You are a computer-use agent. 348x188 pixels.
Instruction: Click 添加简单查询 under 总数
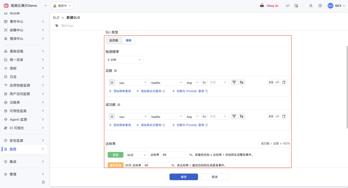120,91
